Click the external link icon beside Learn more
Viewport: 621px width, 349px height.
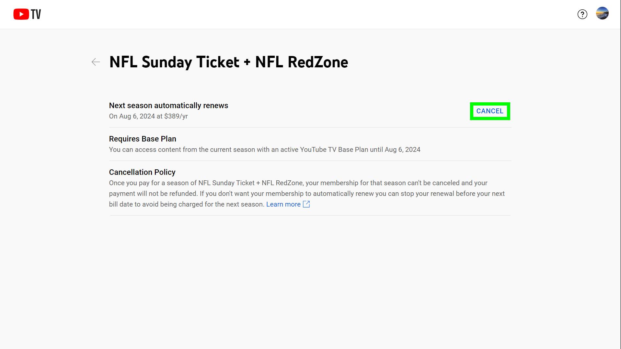(306, 204)
